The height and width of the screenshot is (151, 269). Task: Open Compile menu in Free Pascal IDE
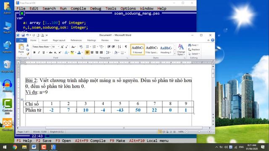point(78,8)
